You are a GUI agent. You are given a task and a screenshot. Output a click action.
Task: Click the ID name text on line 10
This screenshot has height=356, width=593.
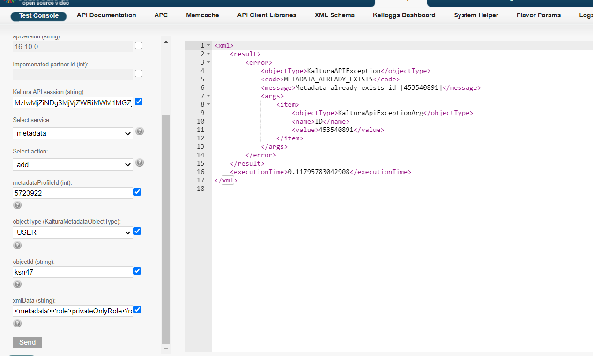tap(319, 121)
